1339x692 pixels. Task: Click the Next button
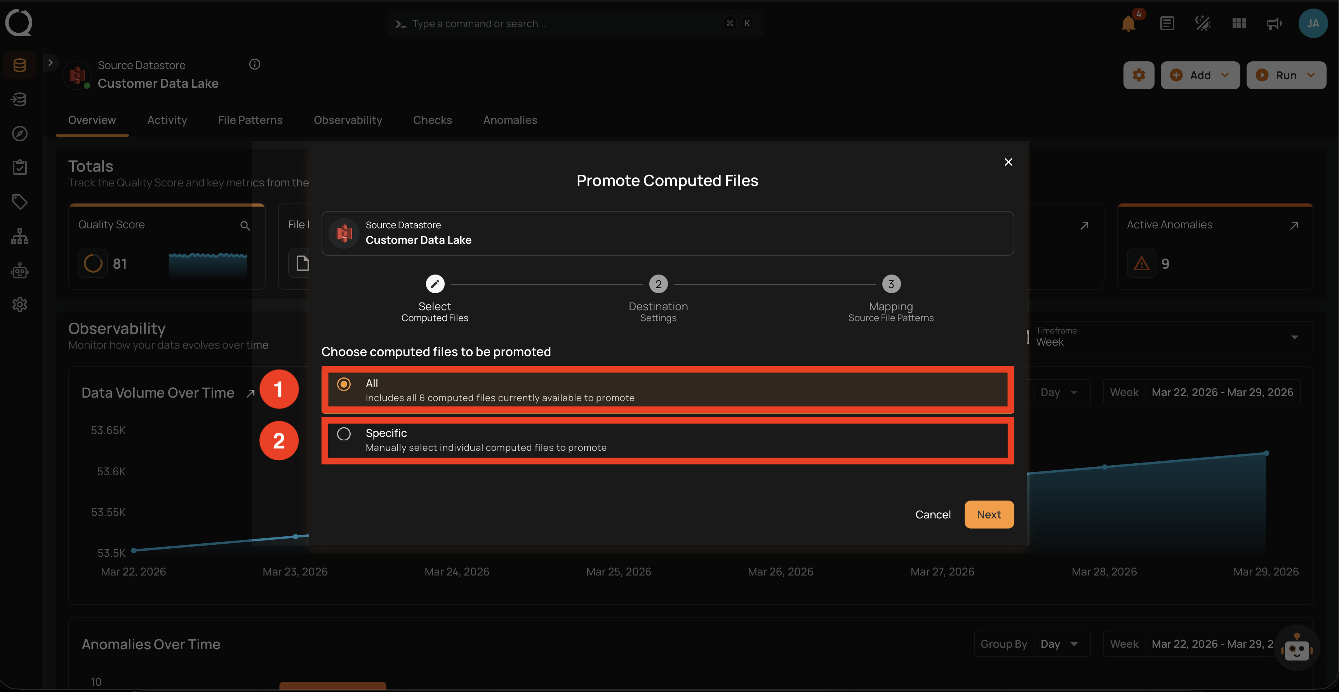click(989, 515)
